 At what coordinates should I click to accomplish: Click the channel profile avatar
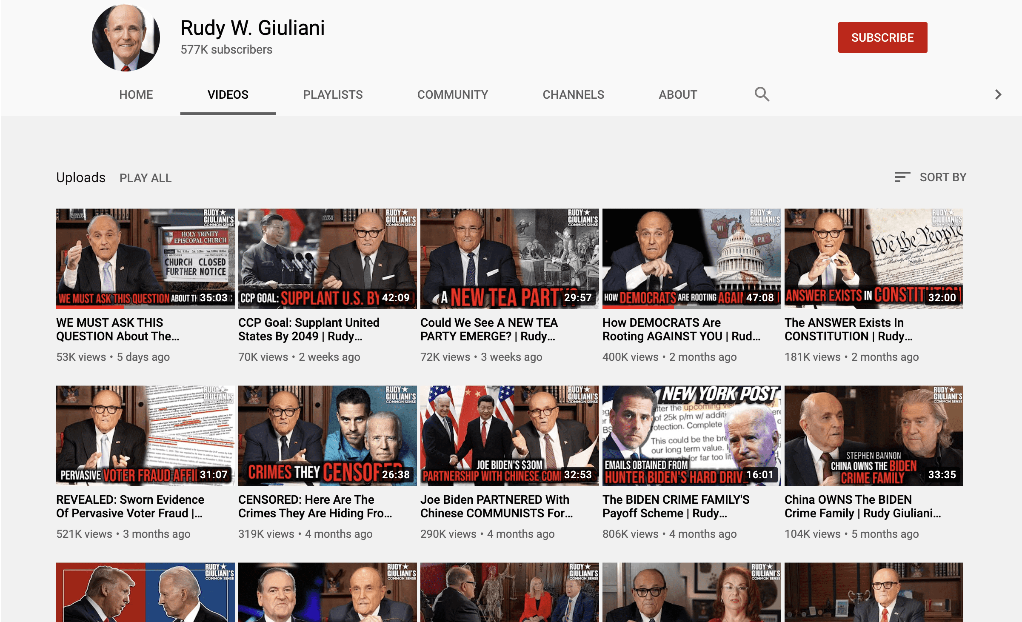click(126, 37)
